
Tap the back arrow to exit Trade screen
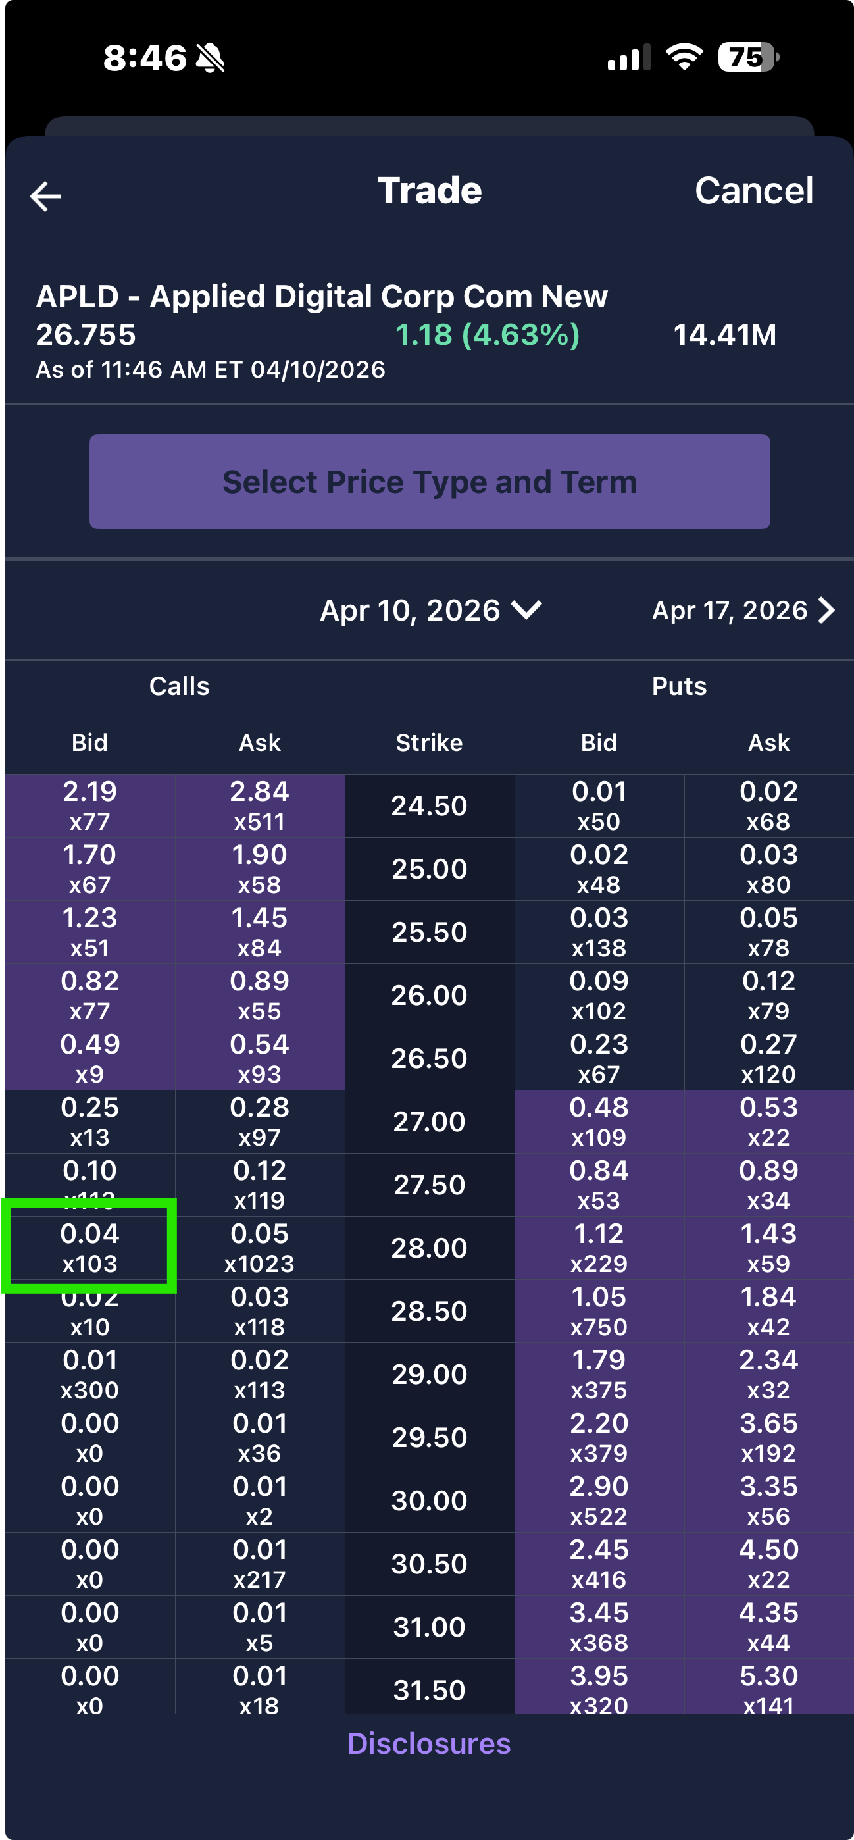(44, 194)
